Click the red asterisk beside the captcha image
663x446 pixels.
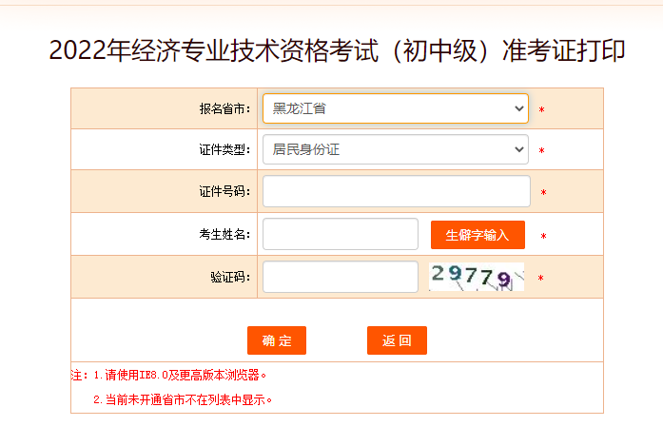pyautogui.click(x=540, y=279)
